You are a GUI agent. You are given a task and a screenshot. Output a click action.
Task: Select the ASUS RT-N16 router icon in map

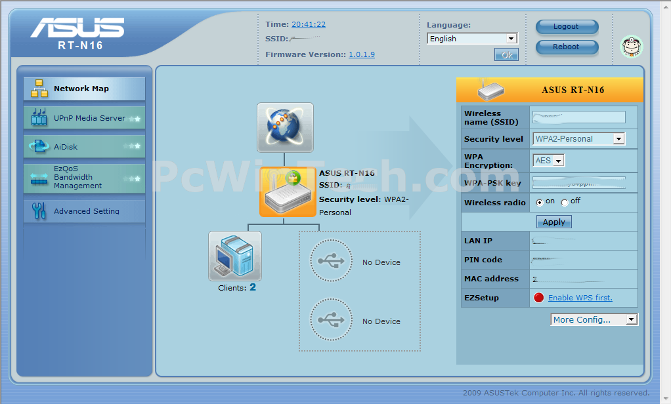288,192
